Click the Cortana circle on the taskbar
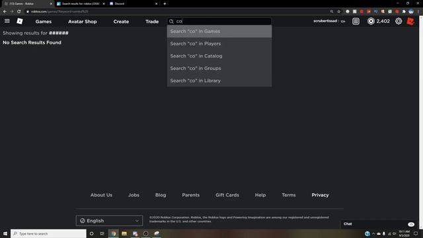 click(92, 233)
